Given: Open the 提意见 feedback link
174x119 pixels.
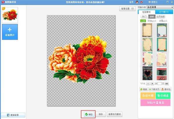Looking at the screenshot, I should pos(153,2).
